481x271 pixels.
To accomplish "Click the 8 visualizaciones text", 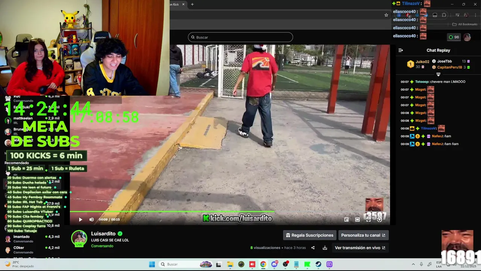I will tap(265, 248).
